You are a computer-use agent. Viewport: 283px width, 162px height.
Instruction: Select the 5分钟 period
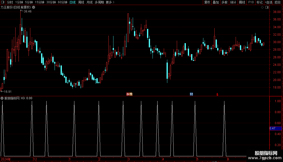click(29, 2)
